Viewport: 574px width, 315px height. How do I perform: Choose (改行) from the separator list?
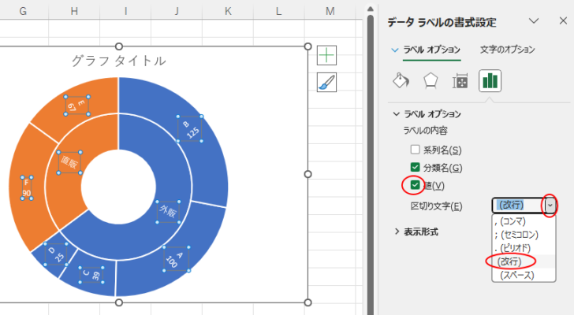pyautogui.click(x=511, y=261)
